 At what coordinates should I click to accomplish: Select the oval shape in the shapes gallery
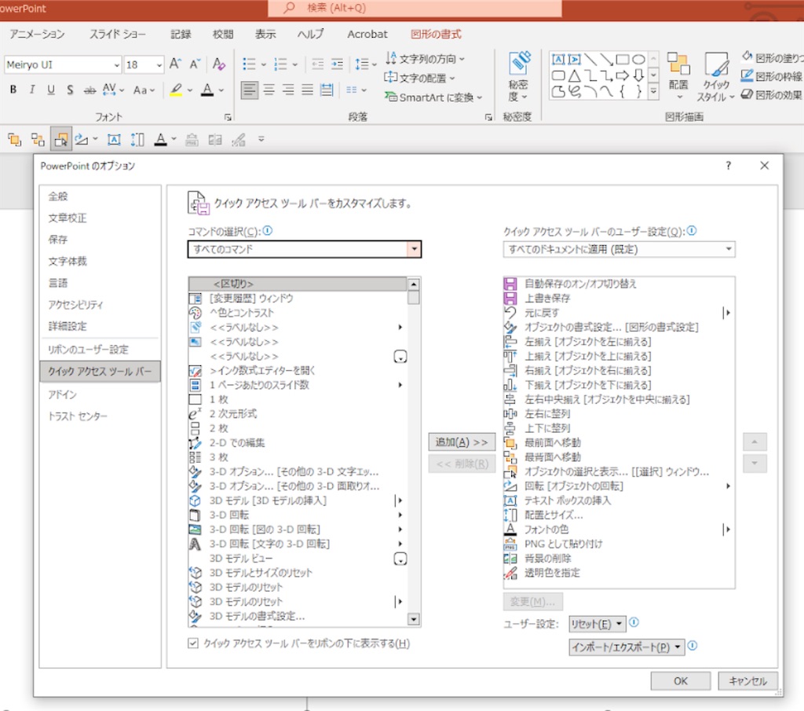click(x=640, y=58)
